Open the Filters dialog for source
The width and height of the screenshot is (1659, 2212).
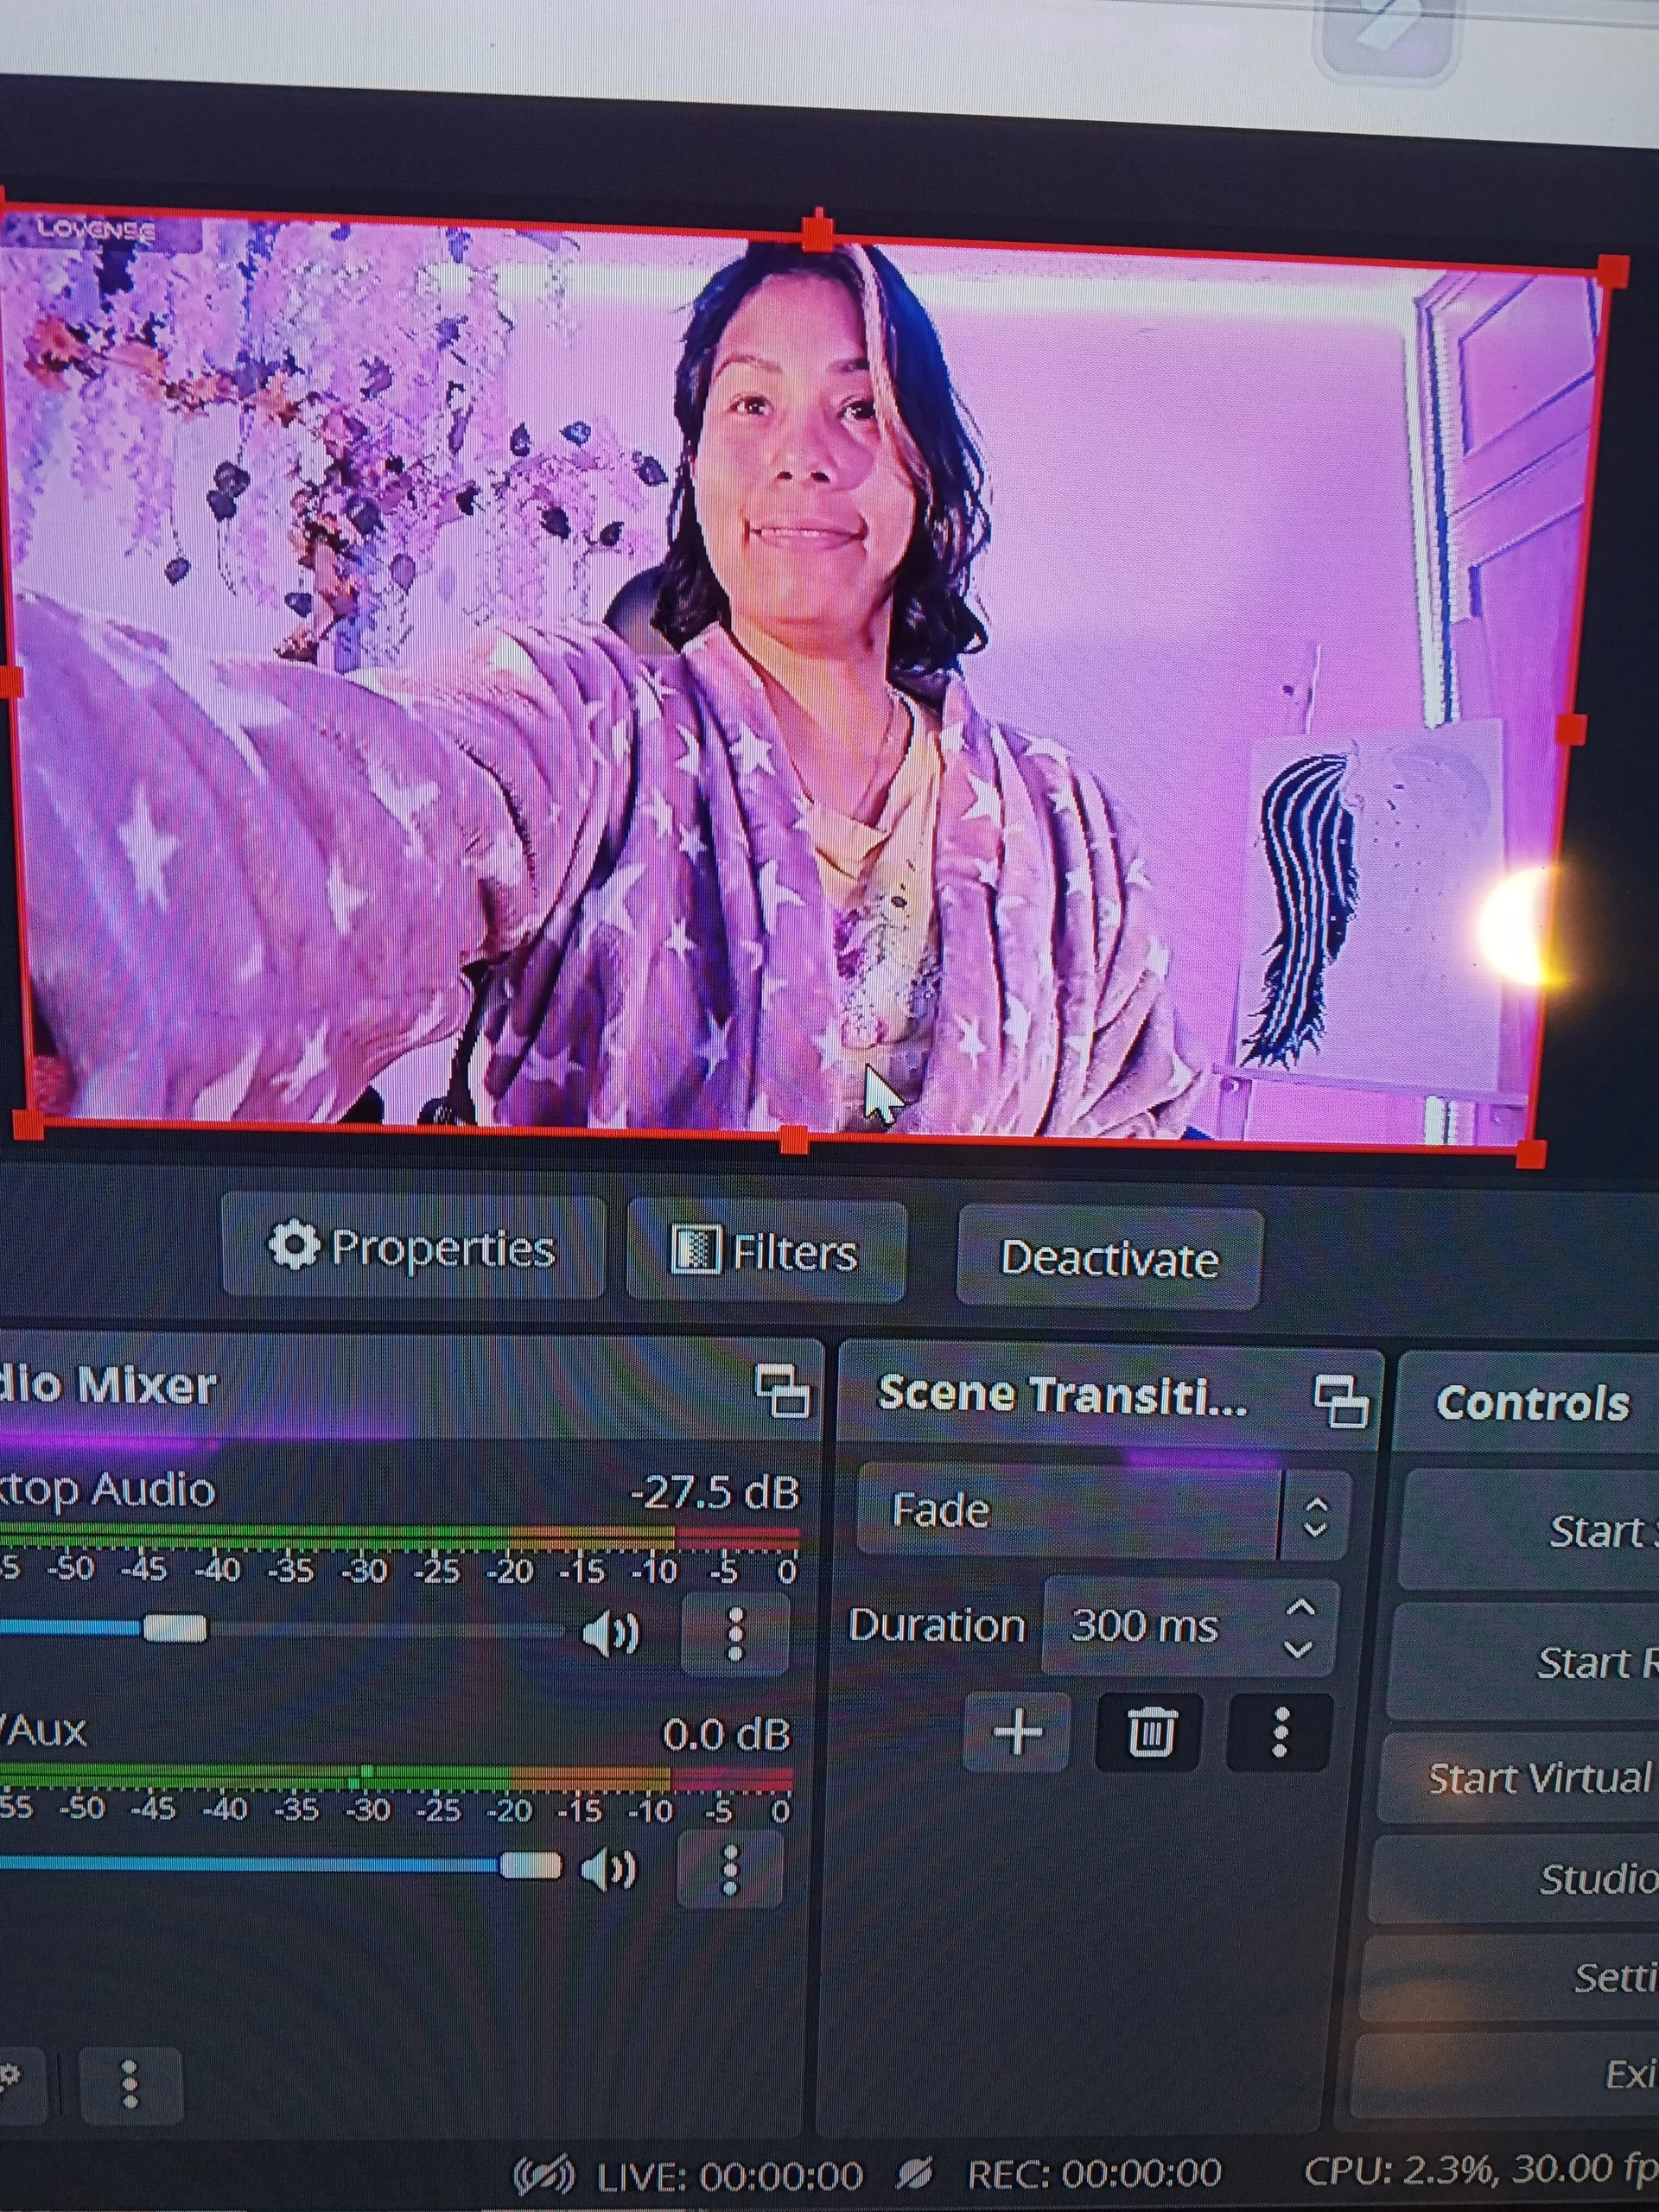click(x=766, y=1252)
